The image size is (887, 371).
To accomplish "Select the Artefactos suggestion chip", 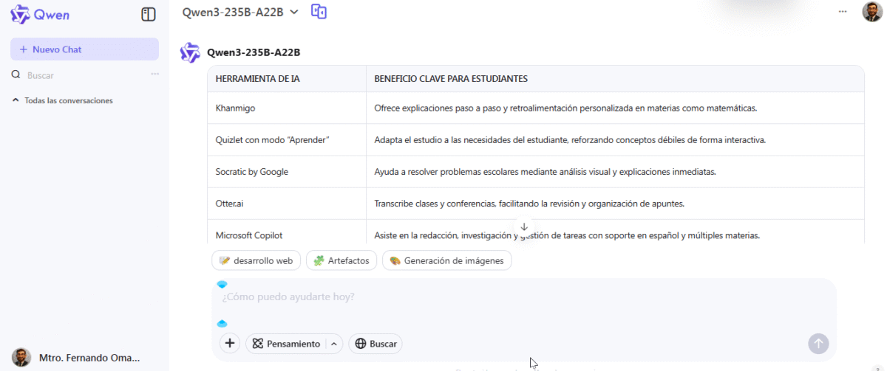I will (x=341, y=260).
